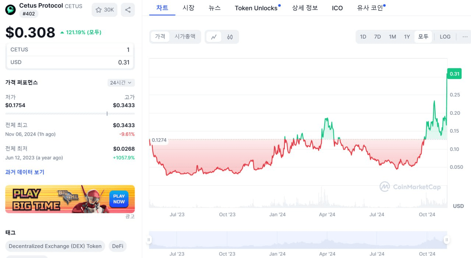This screenshot has height=258, width=471.
Task: Click the Apr '24 chart axis label
Action: click(327, 215)
